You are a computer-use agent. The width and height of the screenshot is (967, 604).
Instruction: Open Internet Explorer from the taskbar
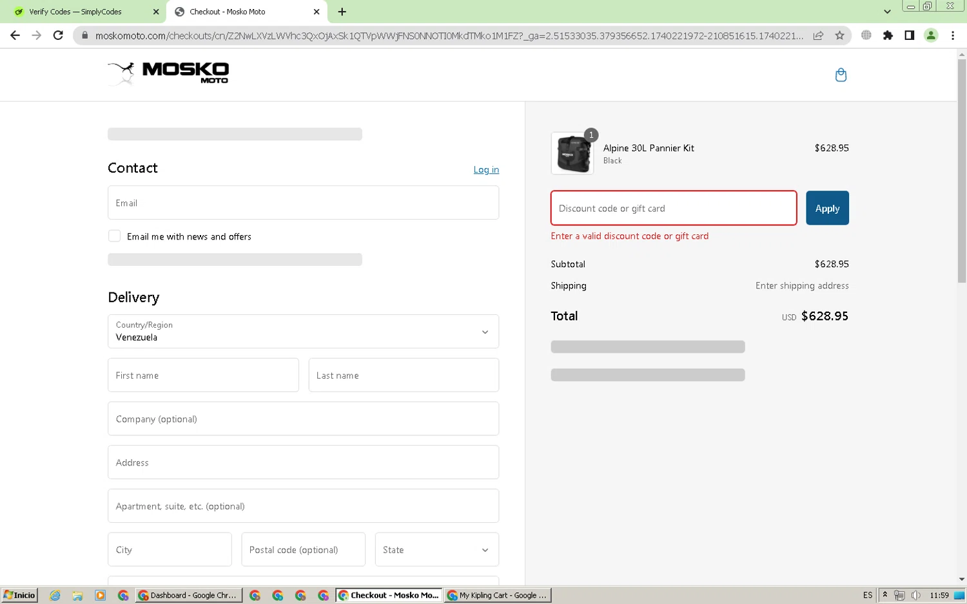point(55,596)
